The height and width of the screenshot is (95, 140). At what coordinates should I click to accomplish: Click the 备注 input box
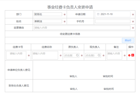click(x=114, y=55)
